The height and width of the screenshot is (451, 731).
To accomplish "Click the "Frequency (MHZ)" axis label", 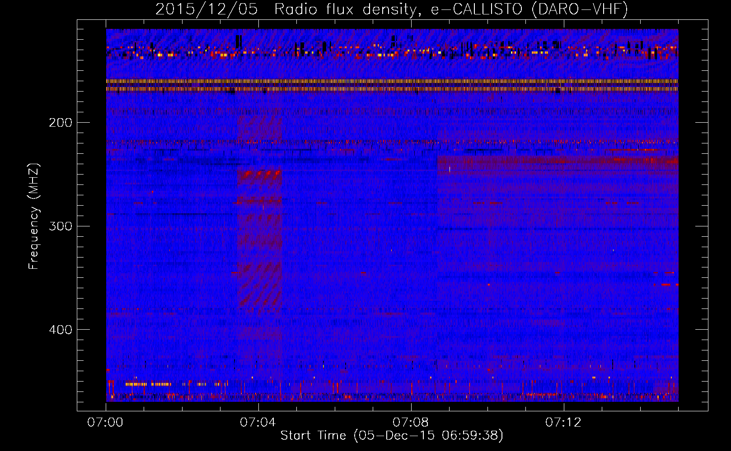I will pyautogui.click(x=34, y=216).
